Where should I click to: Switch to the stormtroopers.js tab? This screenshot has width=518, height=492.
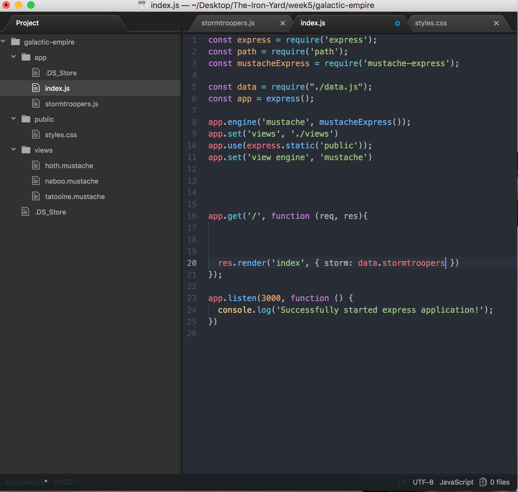pos(228,23)
